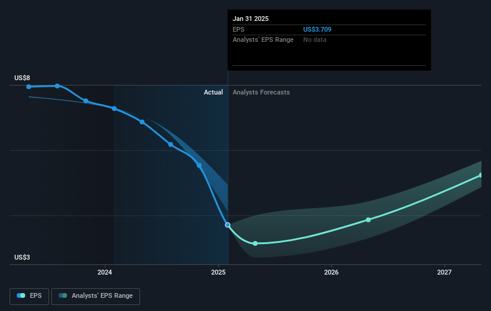Image resolution: width=491 pixels, height=311 pixels.
Task: Toggle the Analysts' EPS Range legend
Action: [x=96, y=296]
